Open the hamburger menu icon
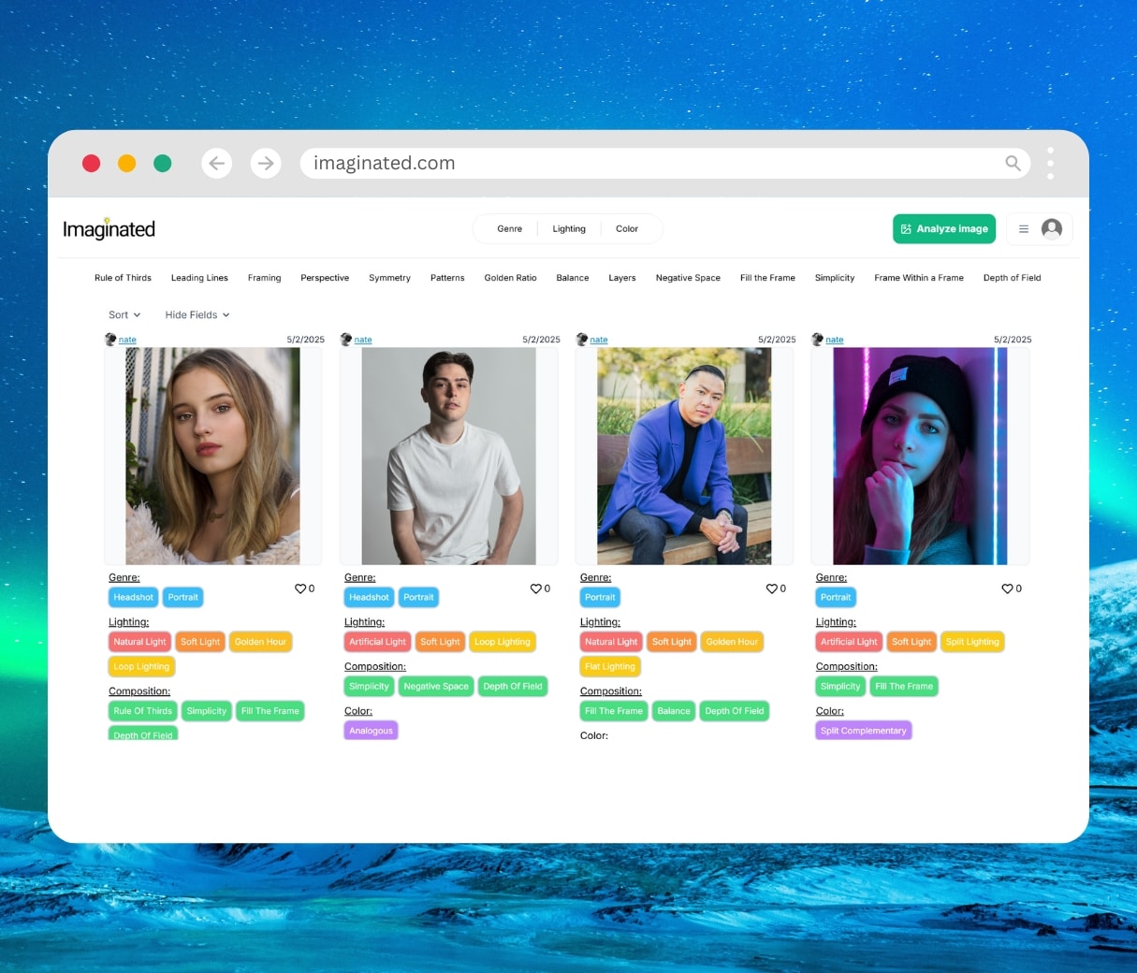 [1024, 229]
